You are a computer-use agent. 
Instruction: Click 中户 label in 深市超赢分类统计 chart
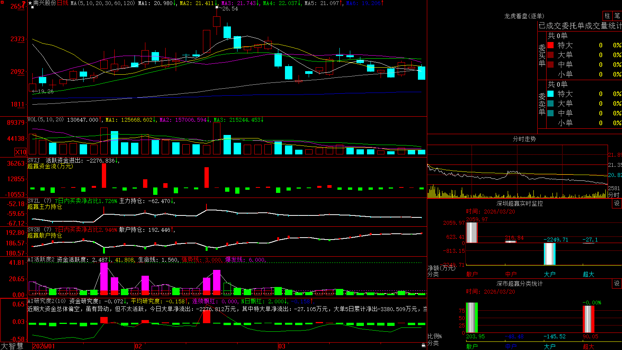[511, 346]
